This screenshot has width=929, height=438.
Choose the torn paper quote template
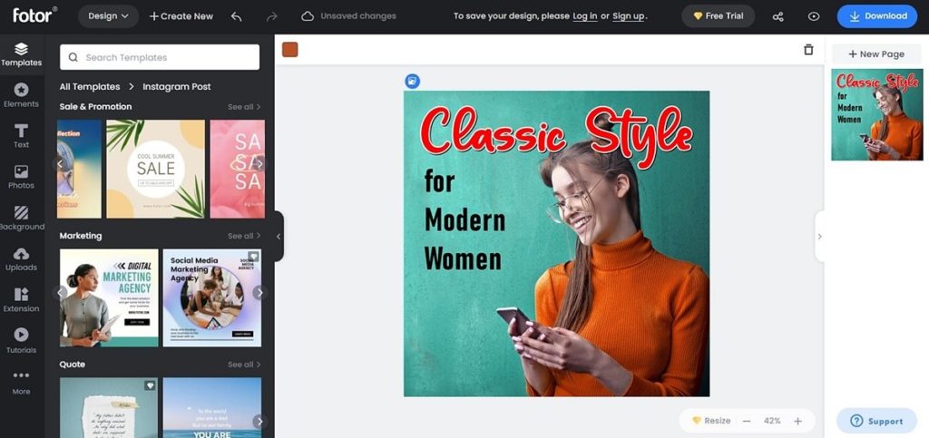tap(109, 408)
